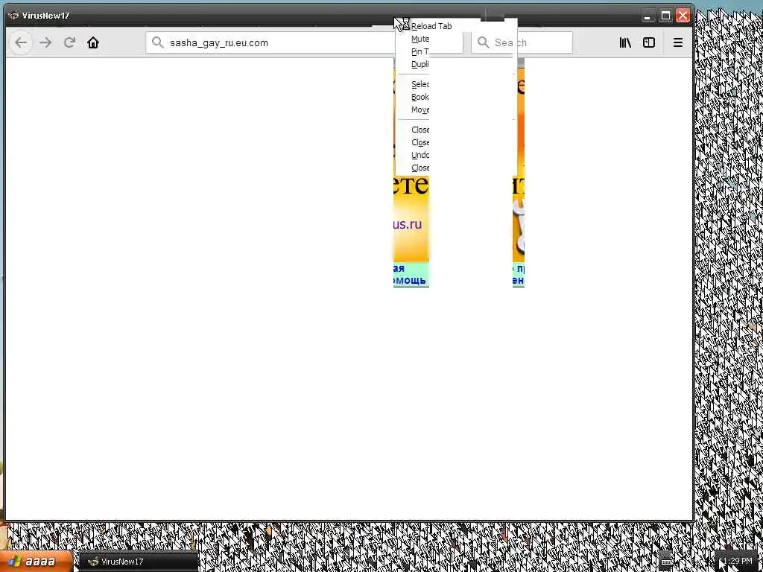Image resolution: width=763 pixels, height=572 pixels.
Task: Open the hamburger application menu
Action: 678,42
